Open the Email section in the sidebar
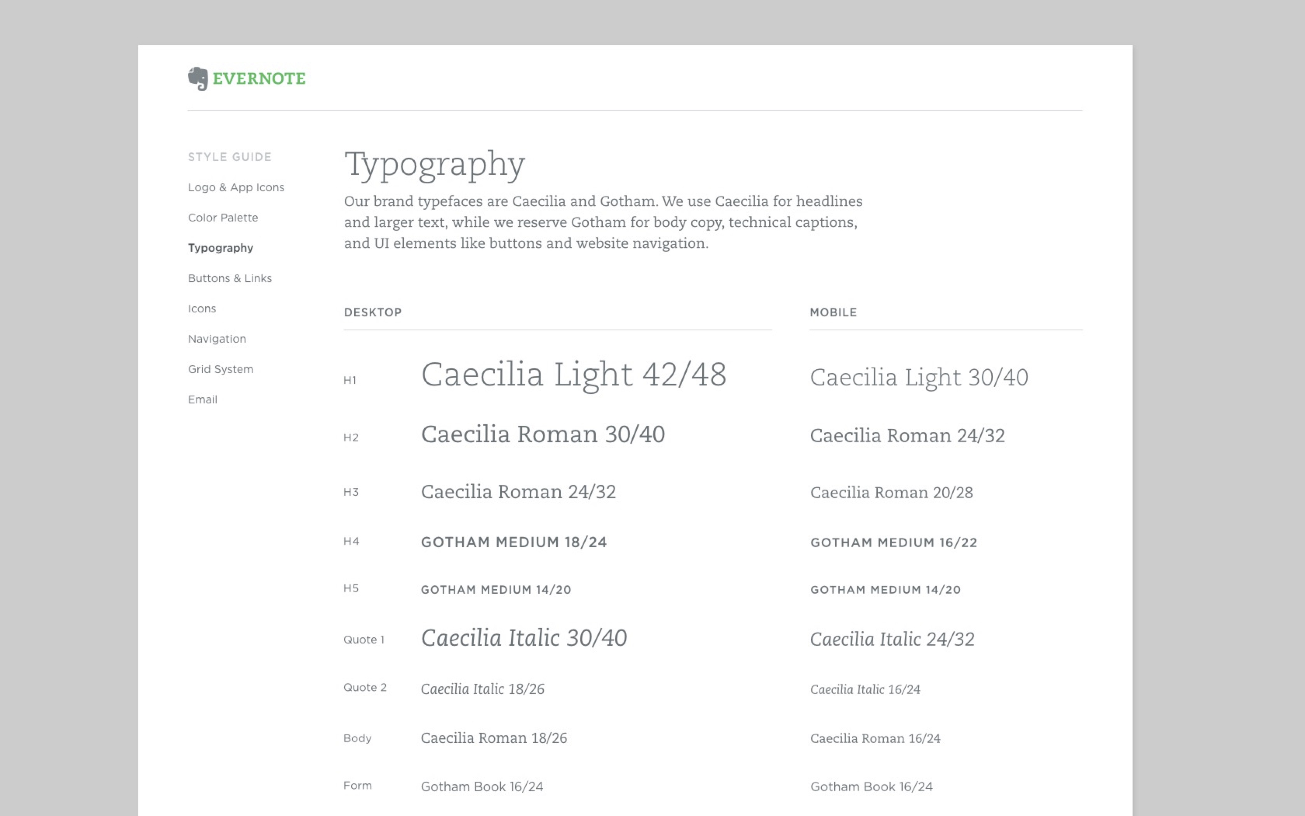This screenshot has height=816, width=1305. (203, 400)
